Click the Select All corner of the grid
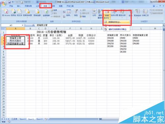165x124 pixels. pos(4,29)
